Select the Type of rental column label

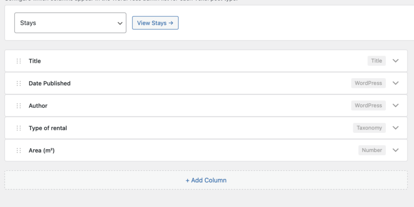48,128
